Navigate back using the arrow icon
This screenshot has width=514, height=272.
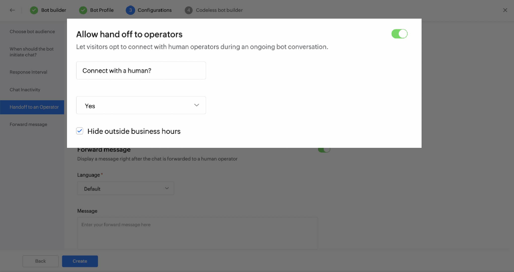point(12,10)
